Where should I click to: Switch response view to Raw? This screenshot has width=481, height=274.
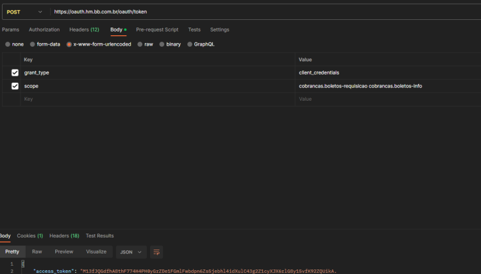click(x=37, y=252)
